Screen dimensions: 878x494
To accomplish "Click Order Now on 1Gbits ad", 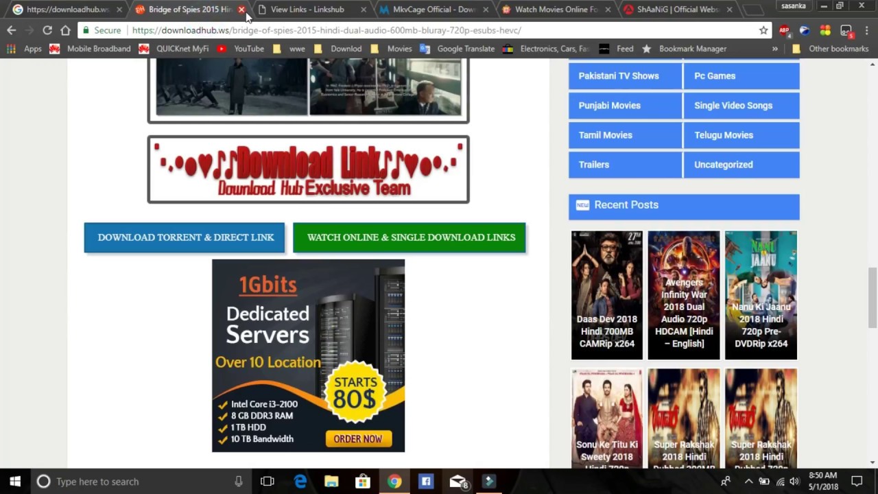I will [358, 439].
